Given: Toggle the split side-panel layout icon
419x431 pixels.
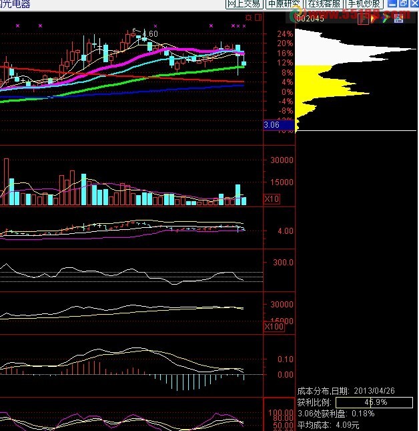Looking at the screenshot, I should [x=258, y=17].
